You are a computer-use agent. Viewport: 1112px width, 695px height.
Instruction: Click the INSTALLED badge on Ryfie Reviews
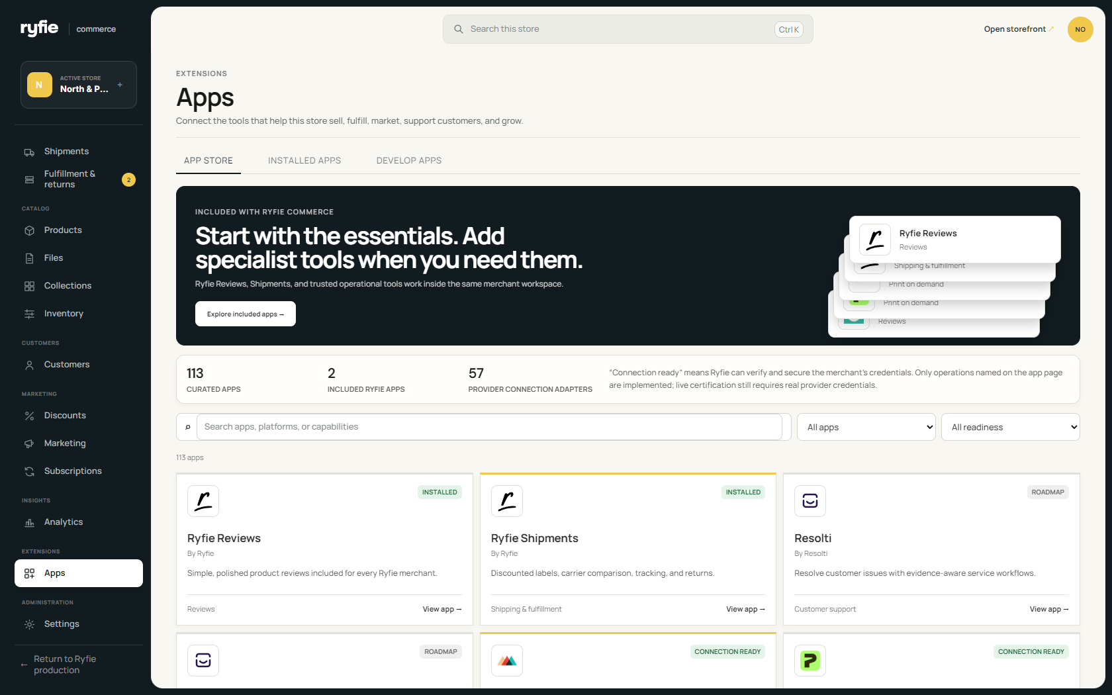(x=440, y=492)
